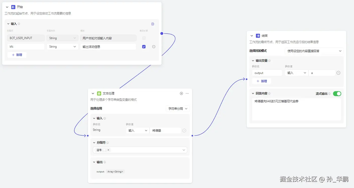Image resolution: width=354 pixels, height=188 pixels.
Task: Check the required checkbox for BOT_USER_INPUT
Action: [x=144, y=38]
